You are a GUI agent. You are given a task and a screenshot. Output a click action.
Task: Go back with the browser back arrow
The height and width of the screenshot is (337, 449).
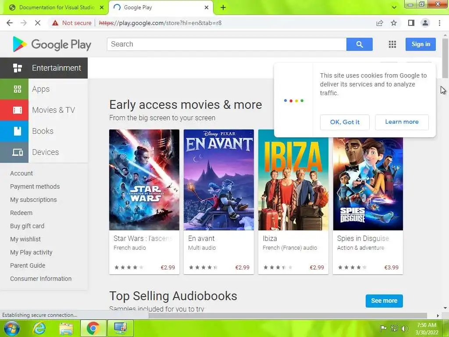pos(10,23)
